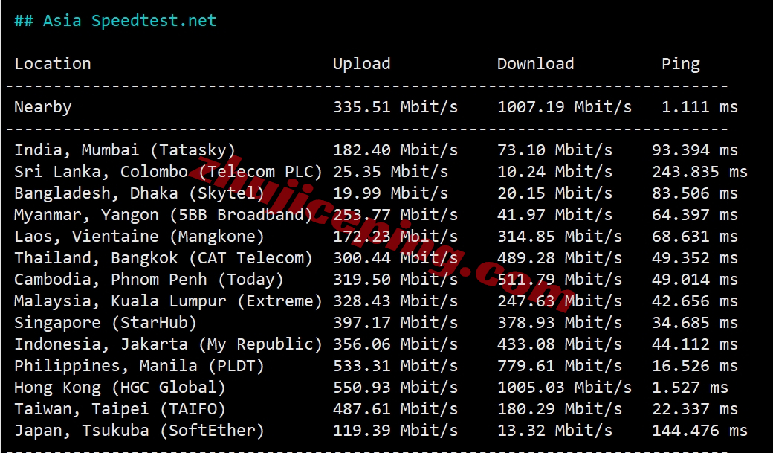773x453 pixels.
Task: Select Singapore download value 378.93 Mbit/s
Action: (x=560, y=323)
